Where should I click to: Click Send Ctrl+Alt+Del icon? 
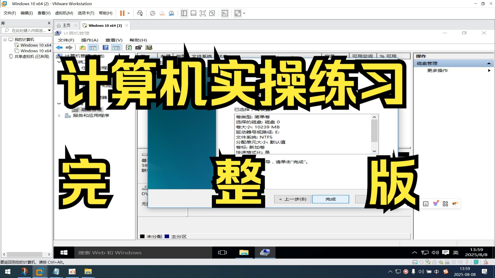(x=140, y=13)
